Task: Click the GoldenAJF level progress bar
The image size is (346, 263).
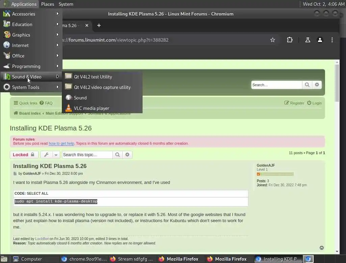Action: point(275,174)
